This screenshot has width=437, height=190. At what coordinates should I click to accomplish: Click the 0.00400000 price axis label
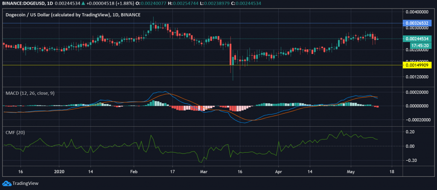pos(417,12)
